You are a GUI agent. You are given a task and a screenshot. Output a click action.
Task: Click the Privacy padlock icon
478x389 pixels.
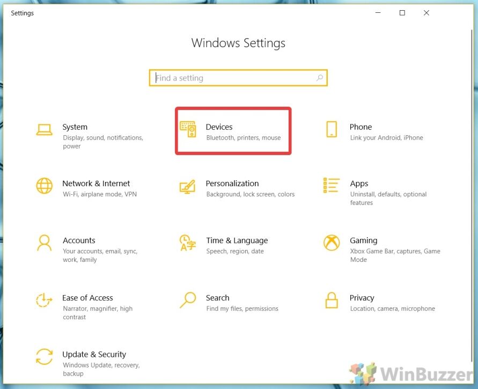[x=332, y=300]
